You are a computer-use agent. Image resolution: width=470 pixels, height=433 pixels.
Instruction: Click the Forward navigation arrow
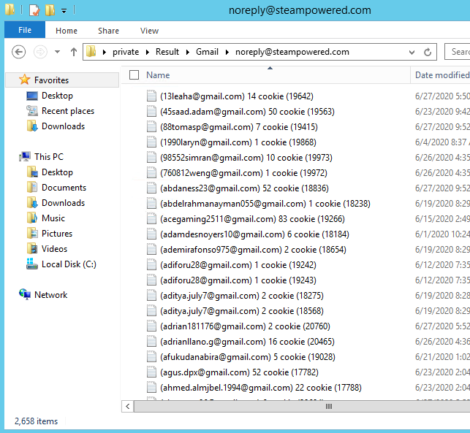pos(40,52)
